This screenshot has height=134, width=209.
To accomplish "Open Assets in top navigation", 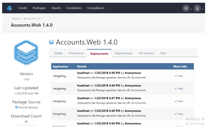I will tap(56, 8).
